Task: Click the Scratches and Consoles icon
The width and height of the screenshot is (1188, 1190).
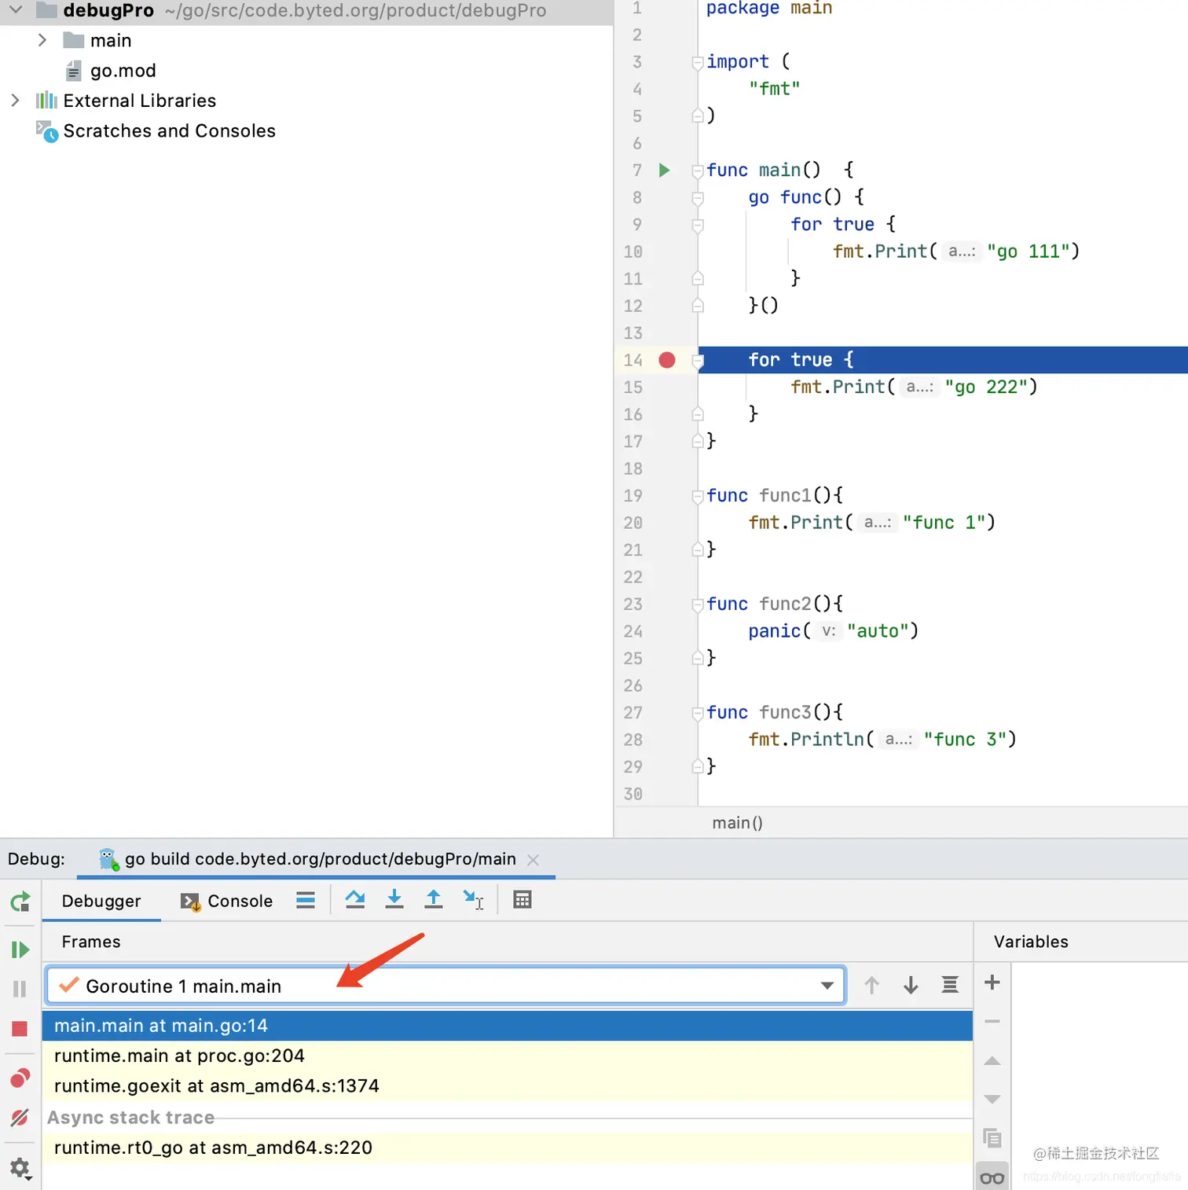Action: tap(47, 131)
